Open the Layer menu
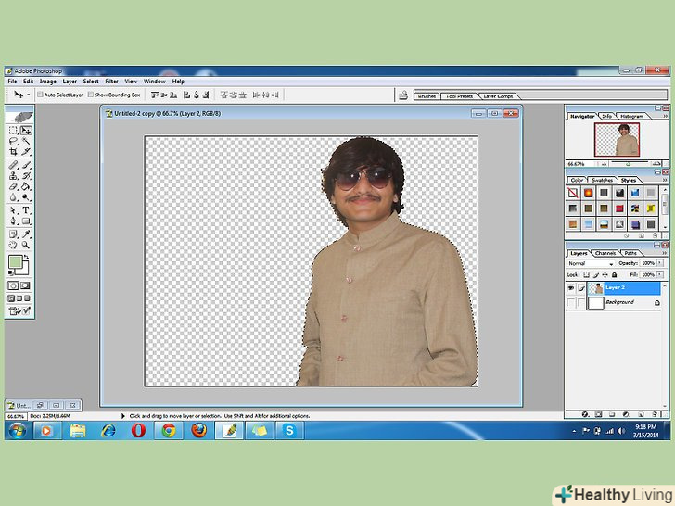675x506 pixels. 70,82
